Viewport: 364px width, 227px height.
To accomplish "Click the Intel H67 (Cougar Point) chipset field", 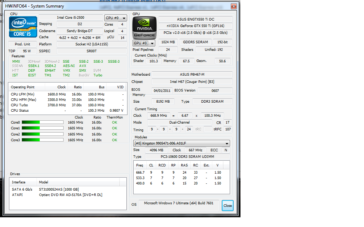I will point(192,81).
